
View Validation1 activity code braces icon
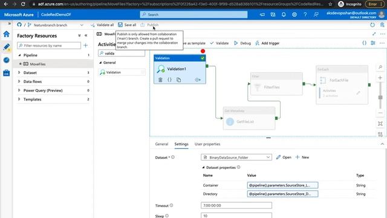(169, 79)
